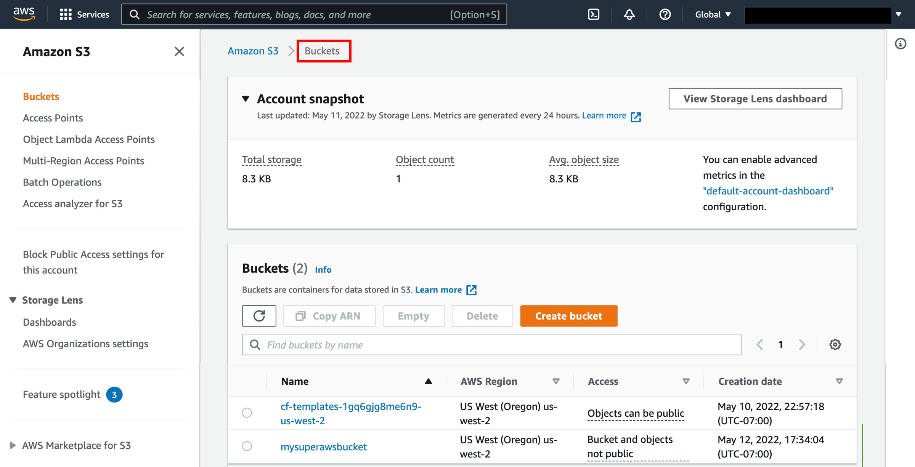This screenshot has height=467, width=915.
Task: Click the refresh/reload buckets icon
Action: 259,316
